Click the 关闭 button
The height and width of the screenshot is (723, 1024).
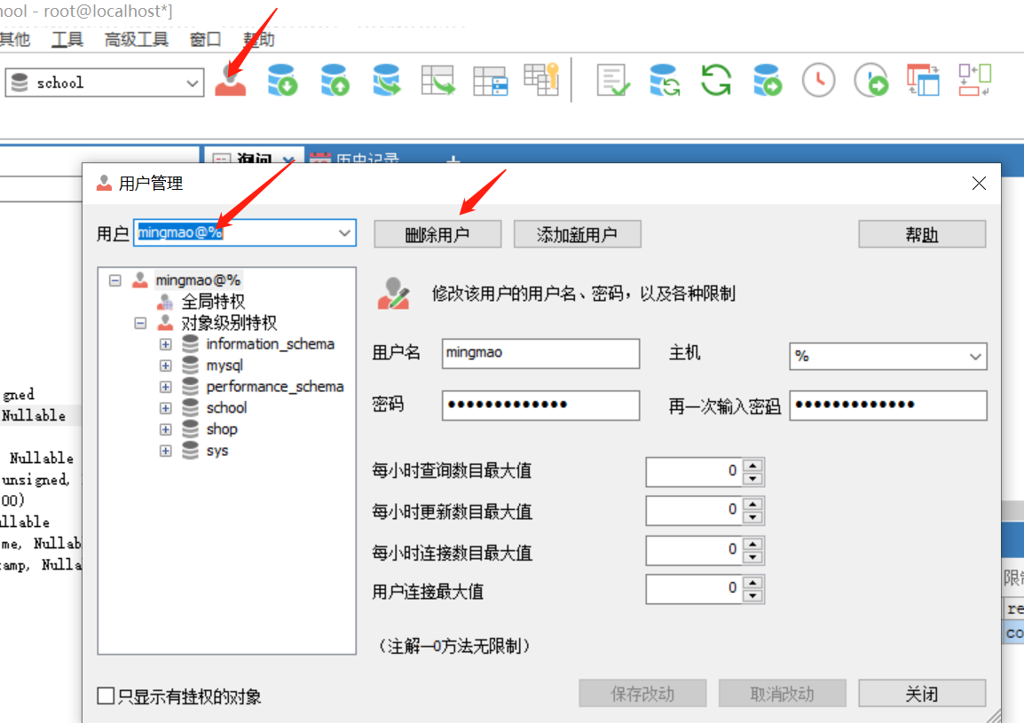(x=922, y=694)
